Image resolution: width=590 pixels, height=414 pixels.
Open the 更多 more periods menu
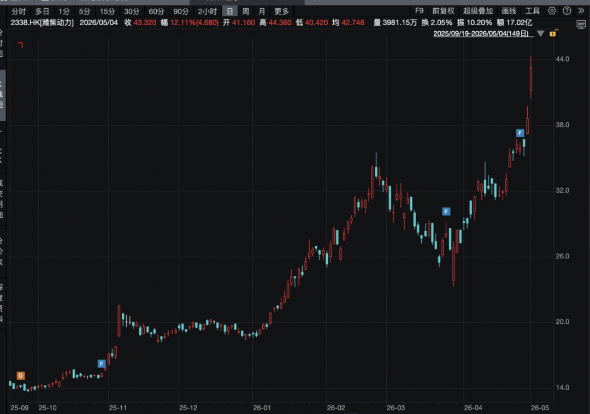(x=281, y=11)
